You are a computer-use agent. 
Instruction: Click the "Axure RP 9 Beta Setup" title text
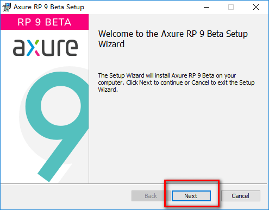(49, 7)
